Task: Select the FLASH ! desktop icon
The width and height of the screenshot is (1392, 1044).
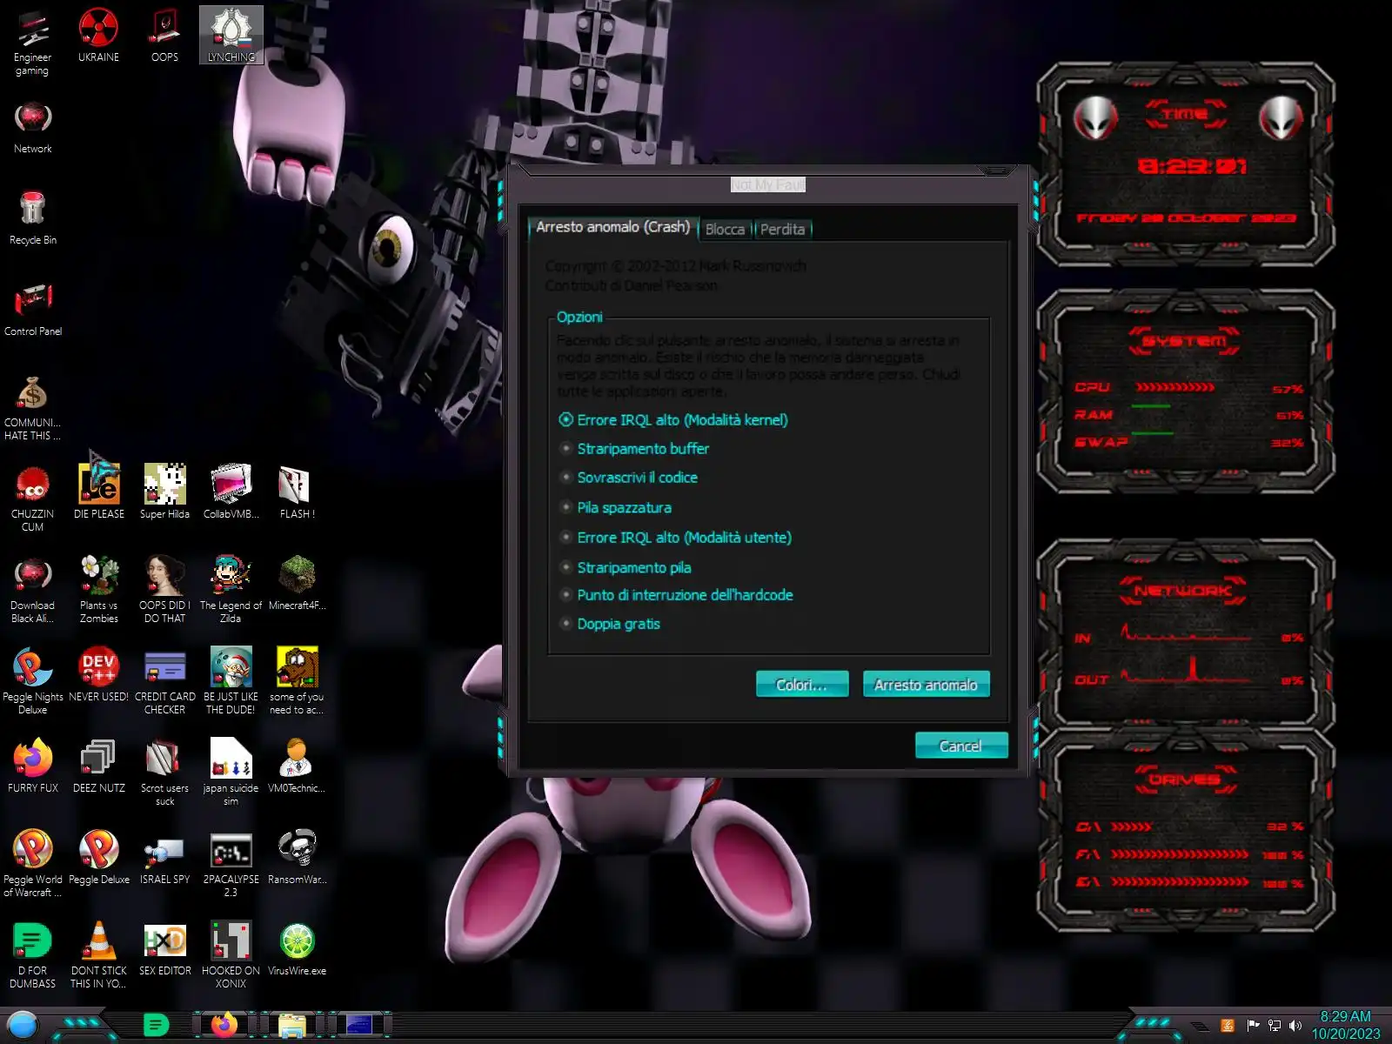Action: pos(297,492)
